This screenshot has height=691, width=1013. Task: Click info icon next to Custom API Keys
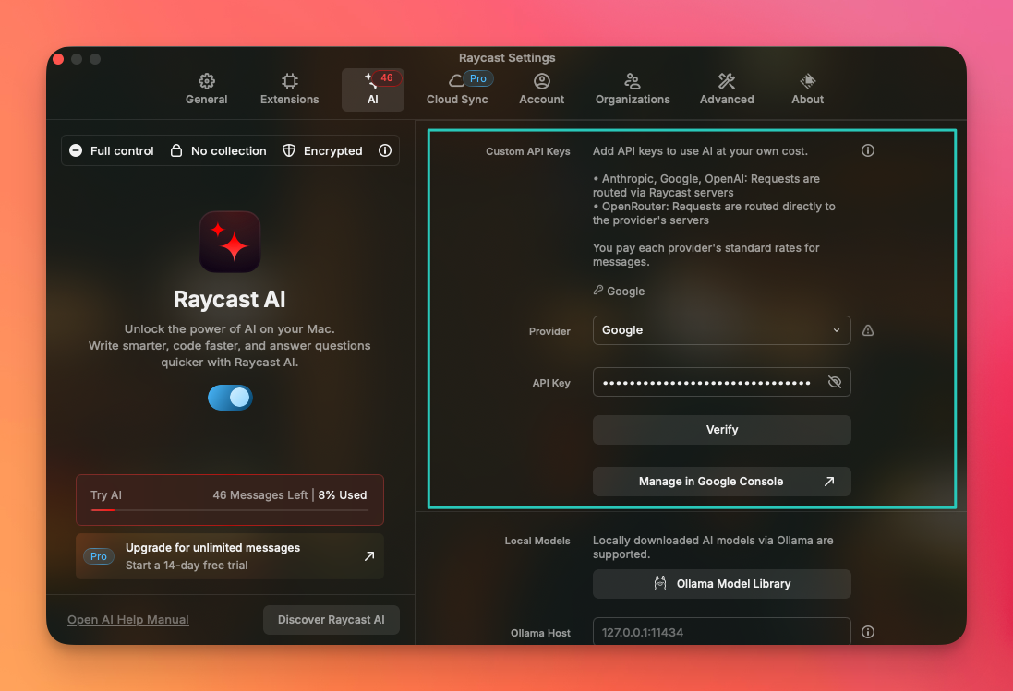coord(867,150)
